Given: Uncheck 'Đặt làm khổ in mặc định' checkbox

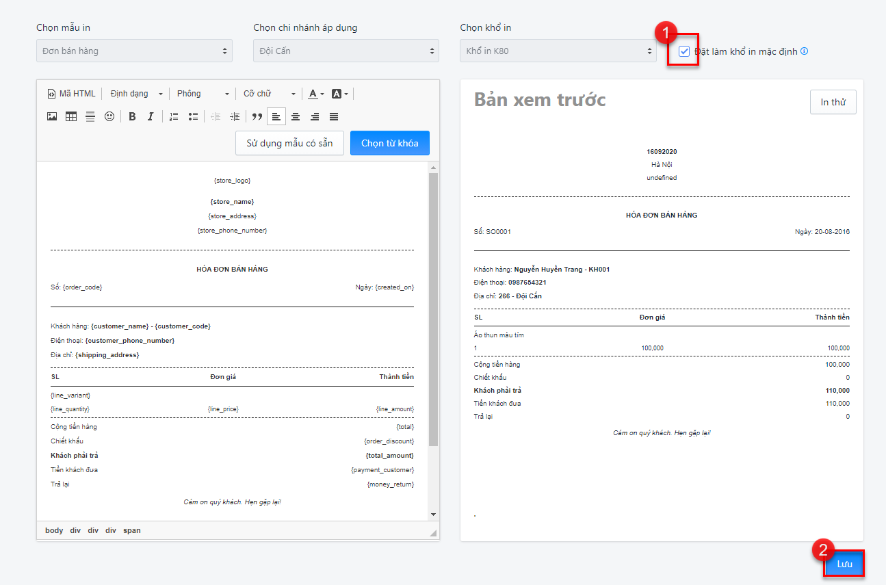Looking at the screenshot, I should [x=684, y=51].
